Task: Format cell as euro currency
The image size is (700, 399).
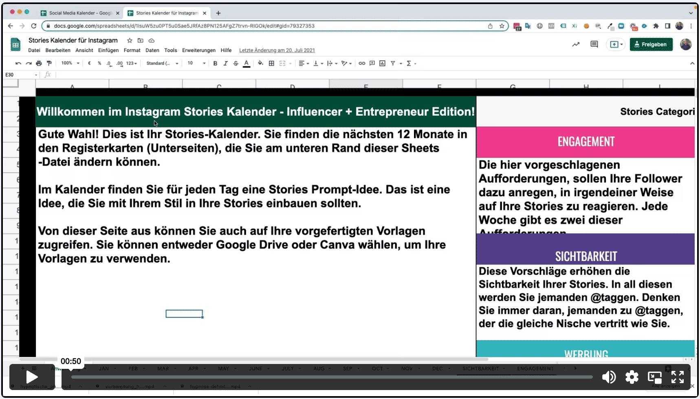Action: [x=89, y=64]
